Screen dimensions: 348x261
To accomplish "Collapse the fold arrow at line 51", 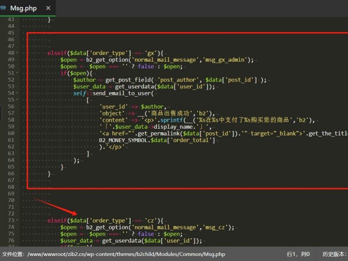I will click(x=17, y=73).
